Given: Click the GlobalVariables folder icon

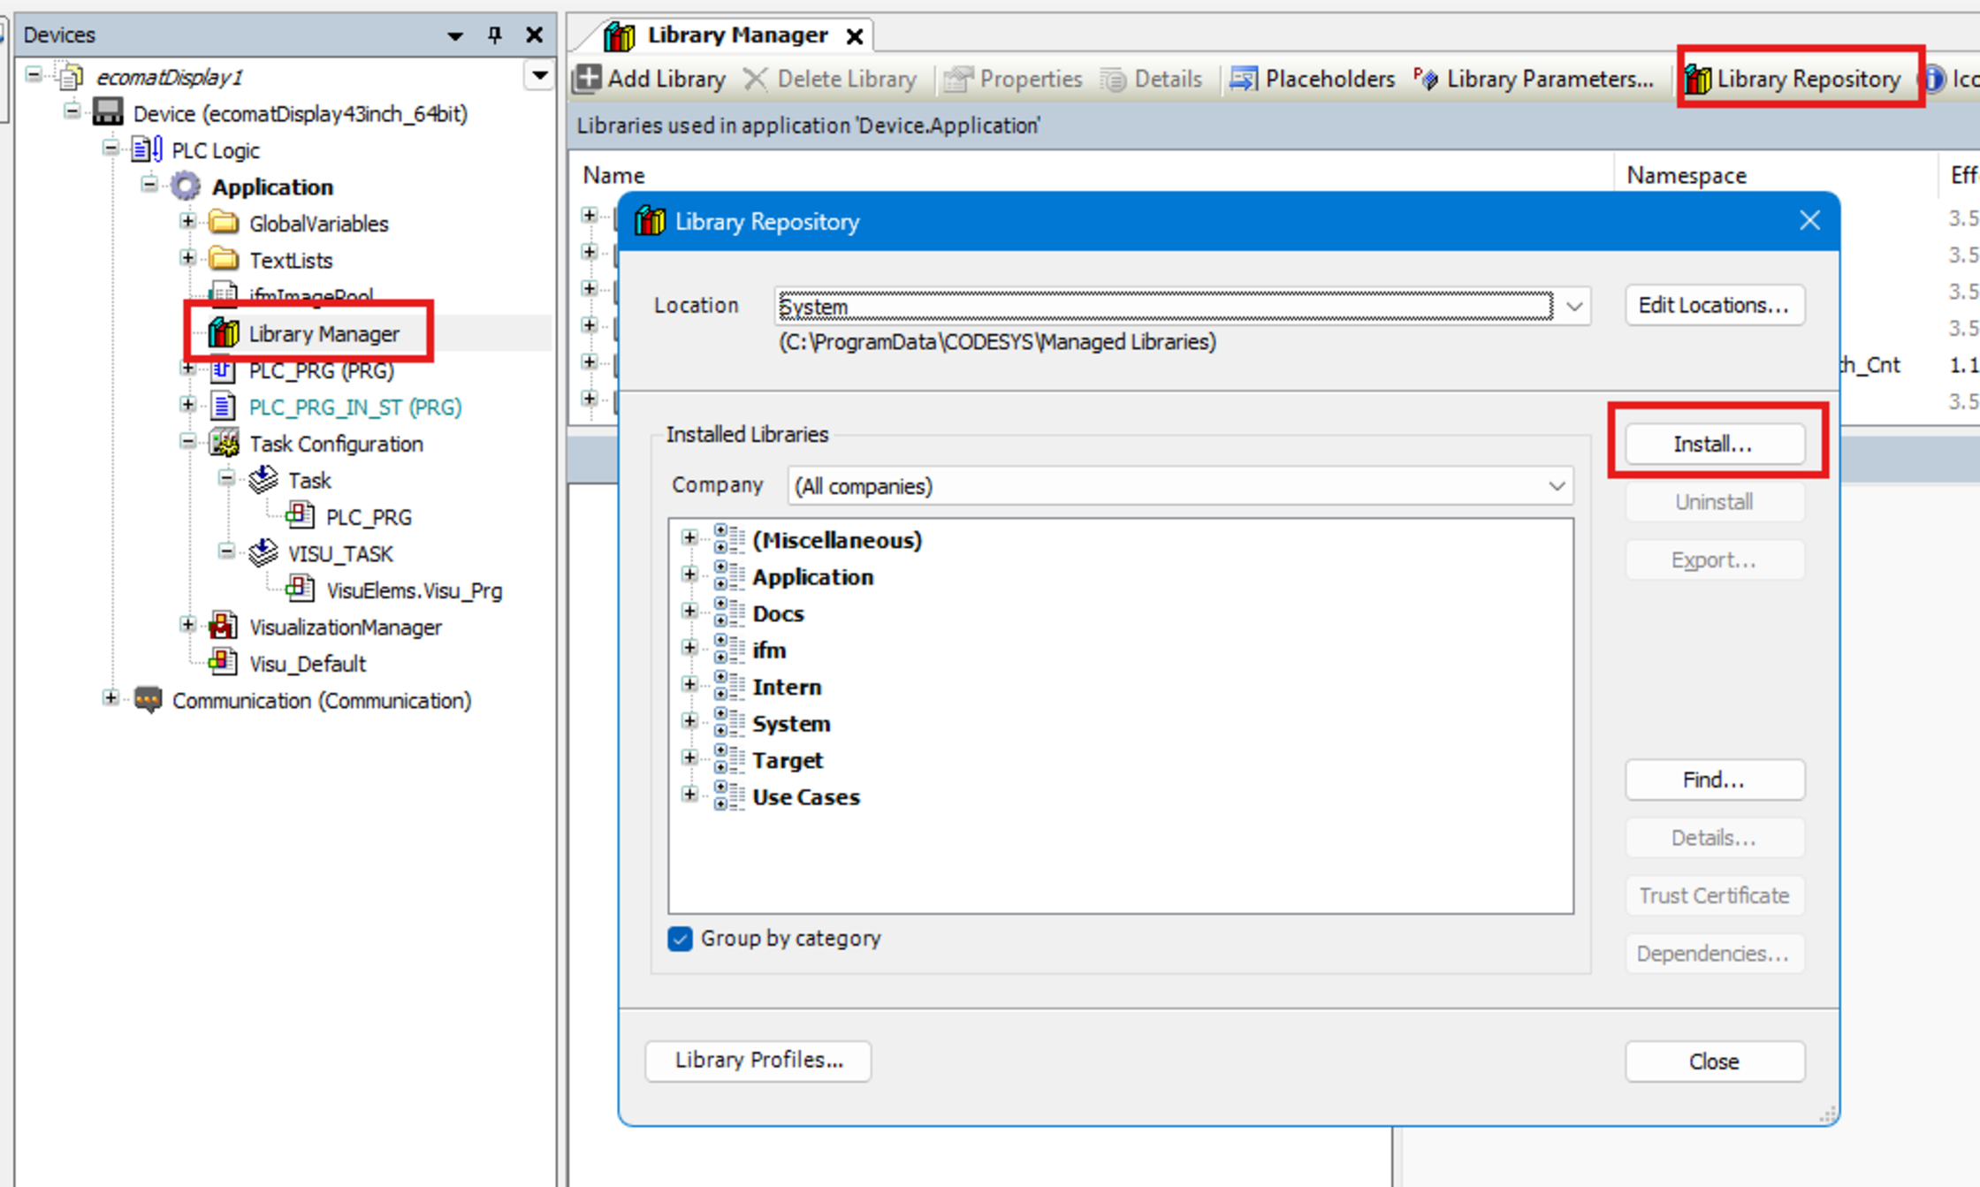Looking at the screenshot, I should [x=225, y=223].
